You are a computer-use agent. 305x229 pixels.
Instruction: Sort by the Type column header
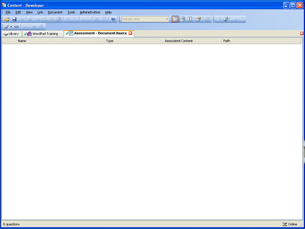(x=134, y=41)
